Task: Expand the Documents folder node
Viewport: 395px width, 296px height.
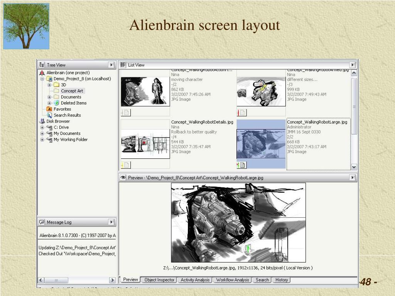Action: click(49, 97)
